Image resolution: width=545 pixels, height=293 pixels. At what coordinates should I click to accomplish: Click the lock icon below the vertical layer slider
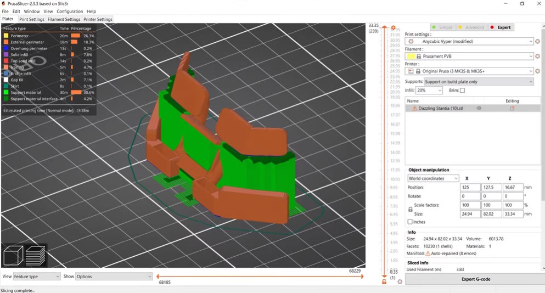(384, 282)
